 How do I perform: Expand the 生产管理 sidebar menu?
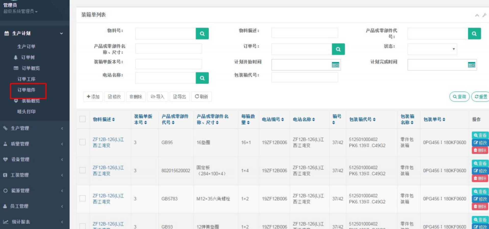33,128
